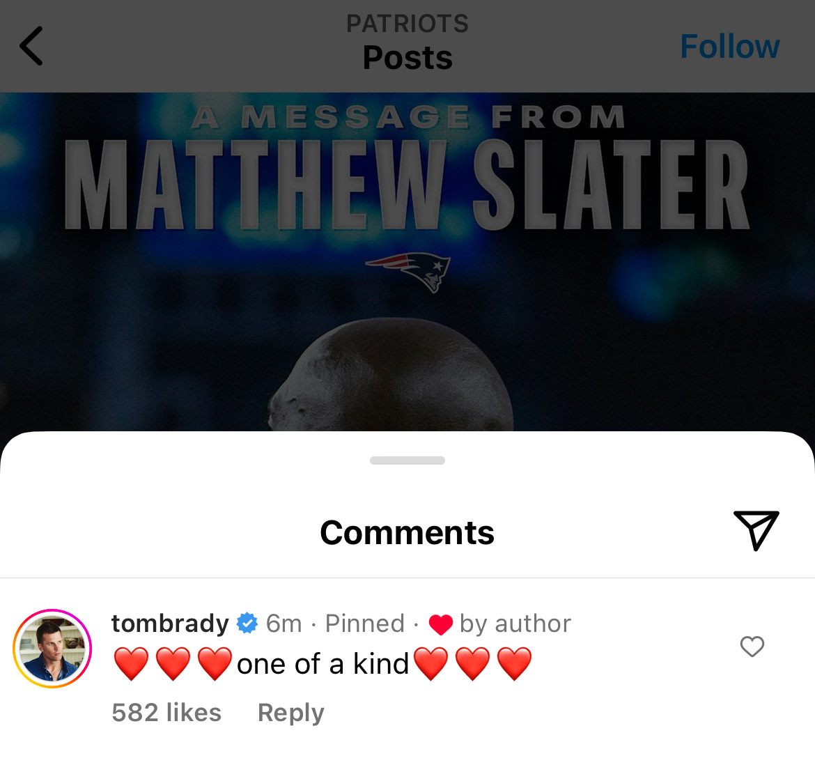Click the Patriots logo in the post
The height and width of the screenshot is (765, 815).
[x=408, y=272]
